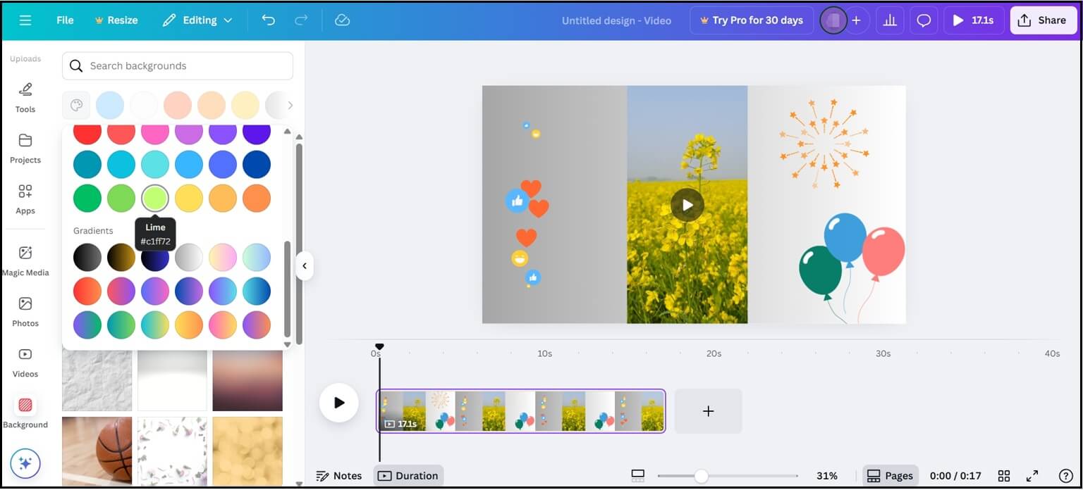
Task: Select the Background sidebar tab
Action: point(25,413)
